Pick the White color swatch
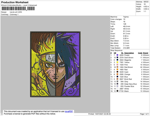The image size is (150, 116). pos(117,89)
